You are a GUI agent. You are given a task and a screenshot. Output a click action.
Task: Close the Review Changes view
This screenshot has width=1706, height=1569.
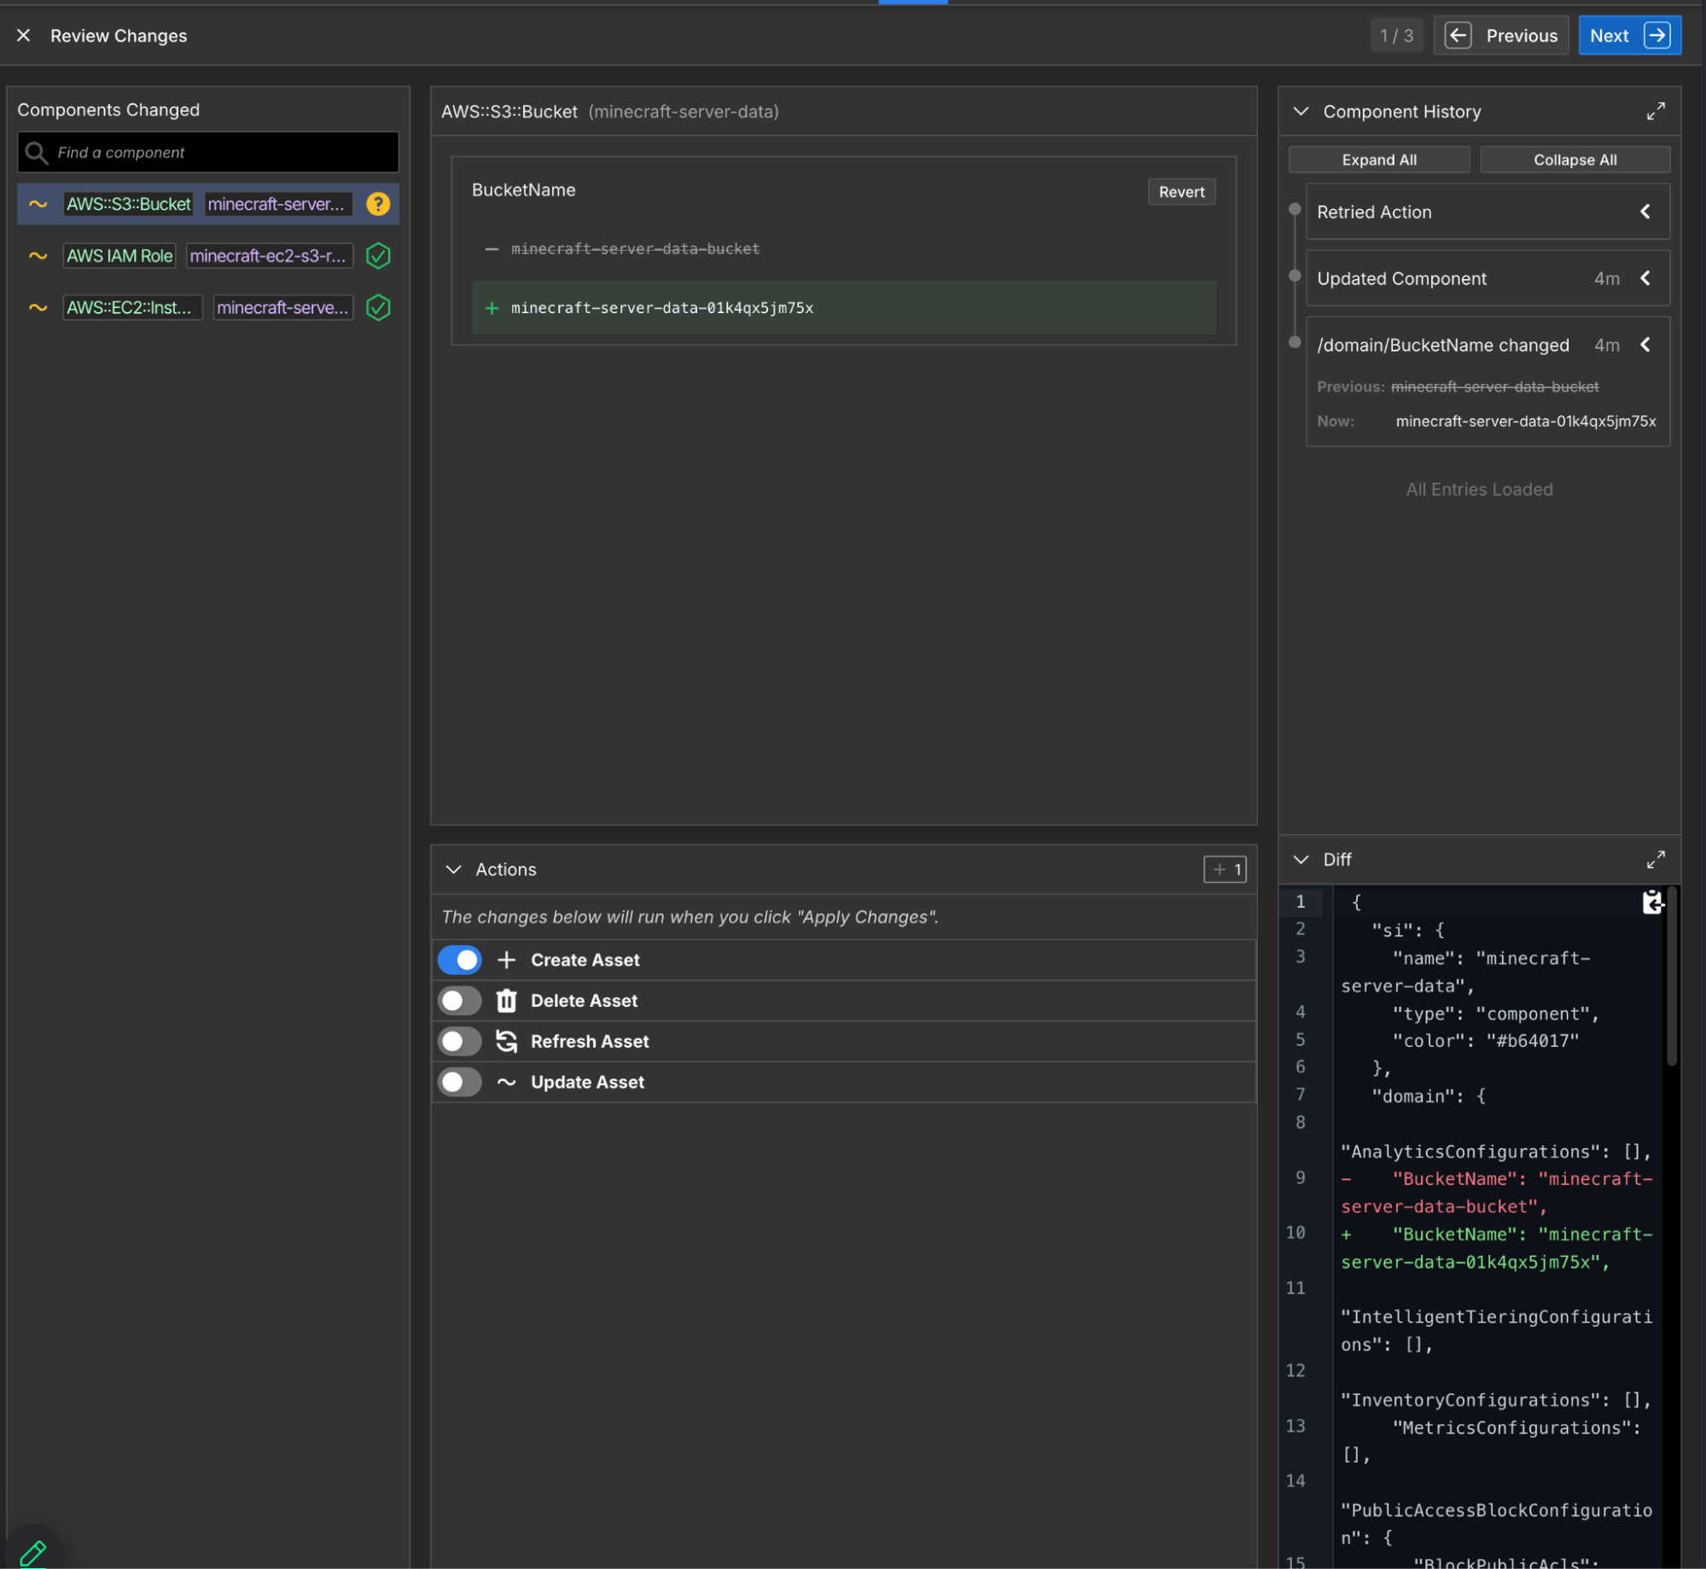(24, 36)
